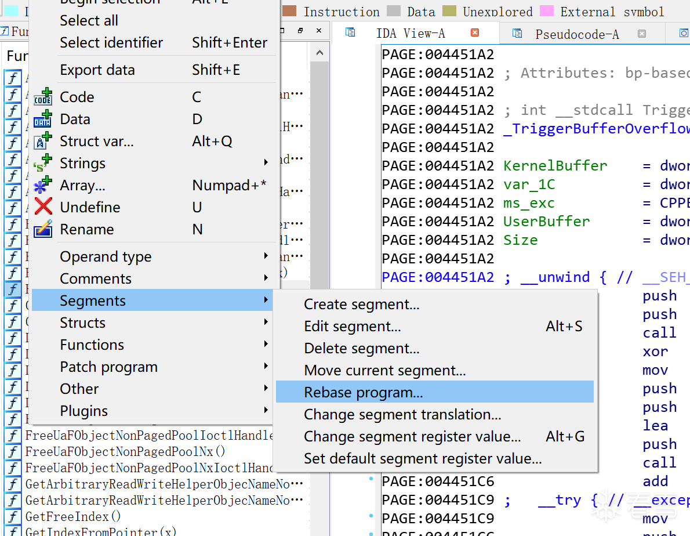Viewport: 690px width, 536px height.
Task: Choose Export data menu entry
Action: coord(154,70)
